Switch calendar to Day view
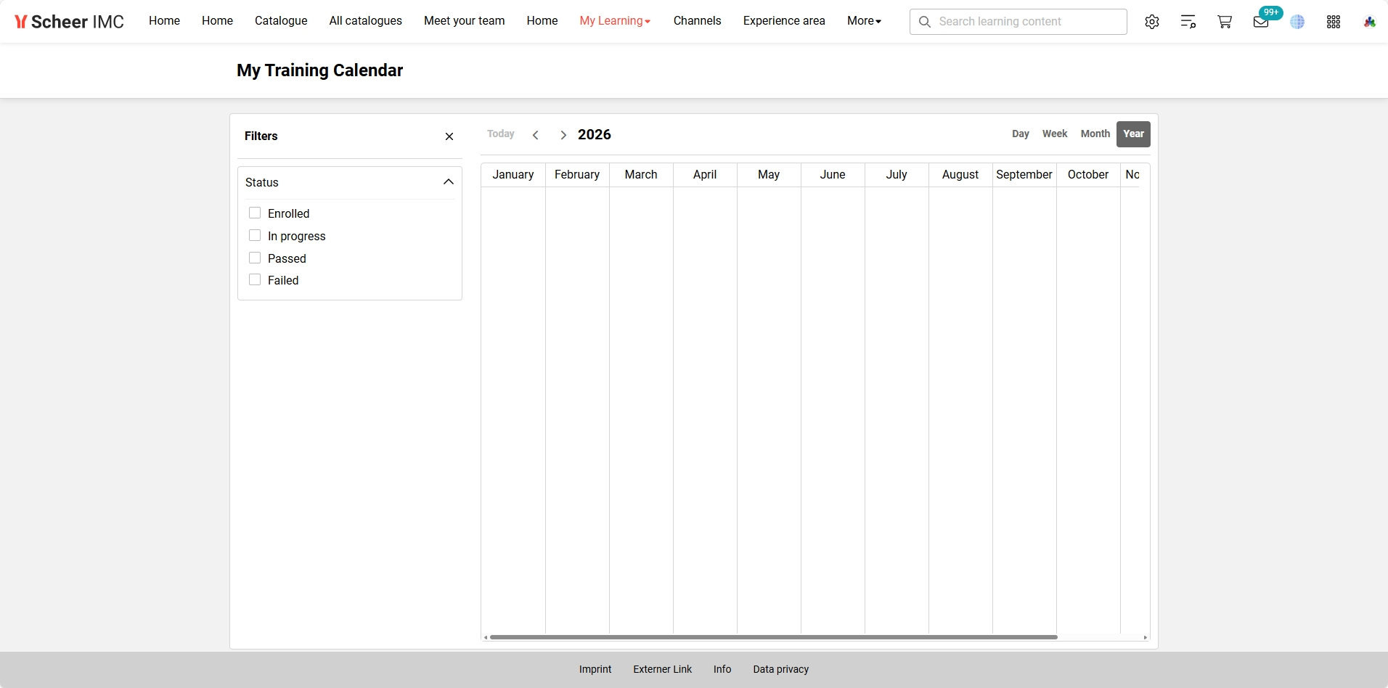Viewport: 1388px width, 688px height. pos(1021,134)
